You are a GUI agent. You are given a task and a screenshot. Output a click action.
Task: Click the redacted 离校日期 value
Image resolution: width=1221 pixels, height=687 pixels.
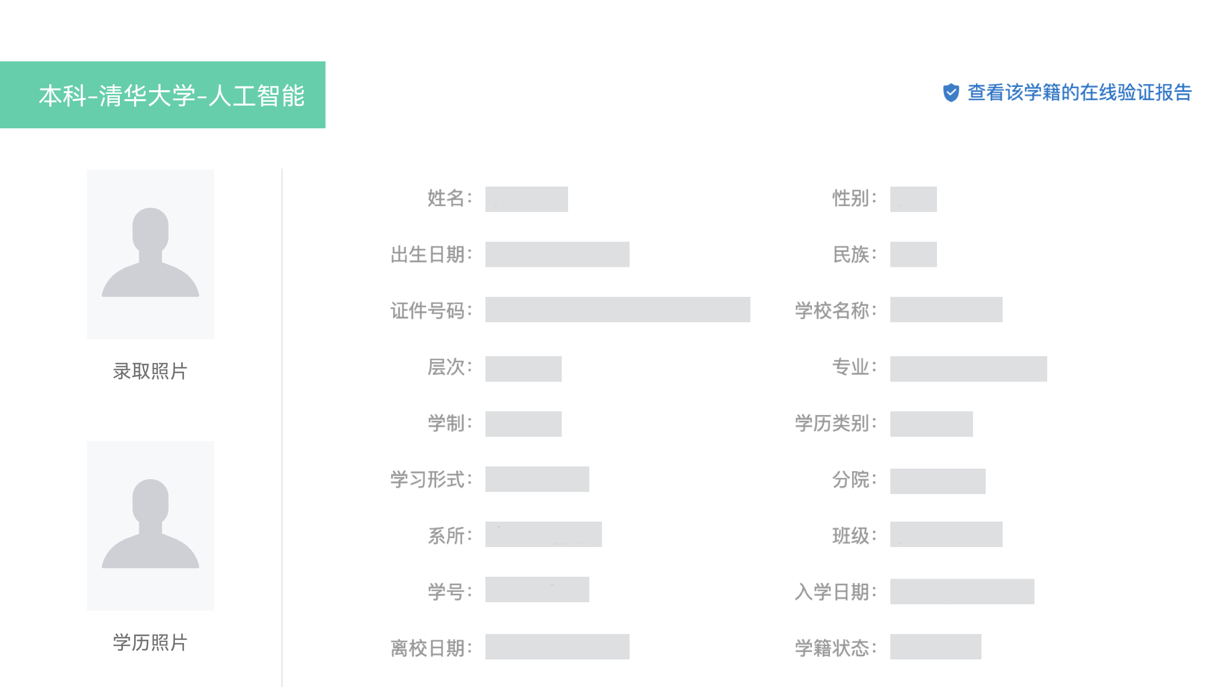click(557, 647)
